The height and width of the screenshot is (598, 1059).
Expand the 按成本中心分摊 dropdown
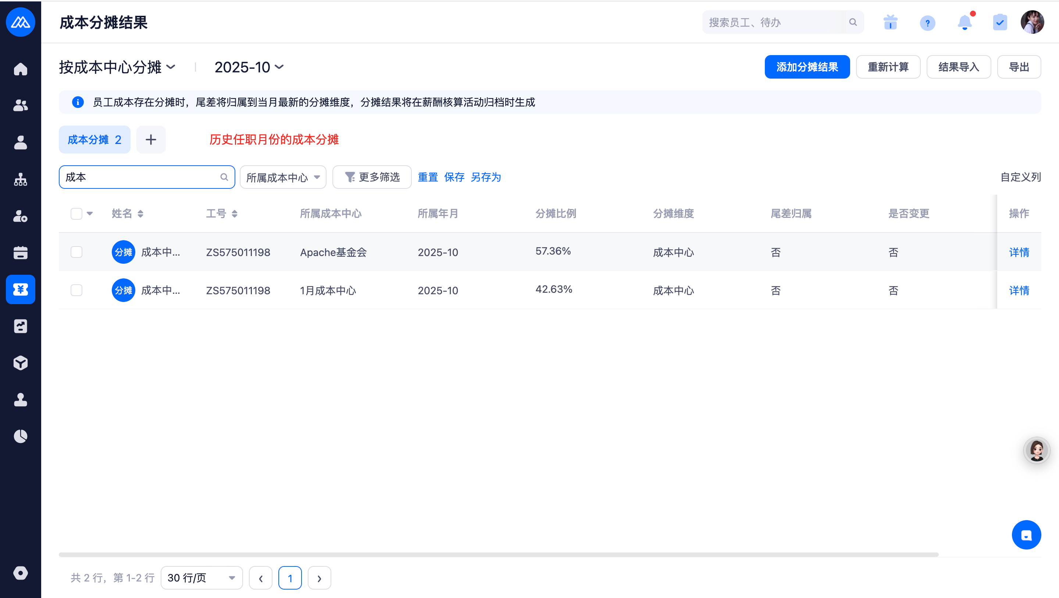(x=117, y=67)
